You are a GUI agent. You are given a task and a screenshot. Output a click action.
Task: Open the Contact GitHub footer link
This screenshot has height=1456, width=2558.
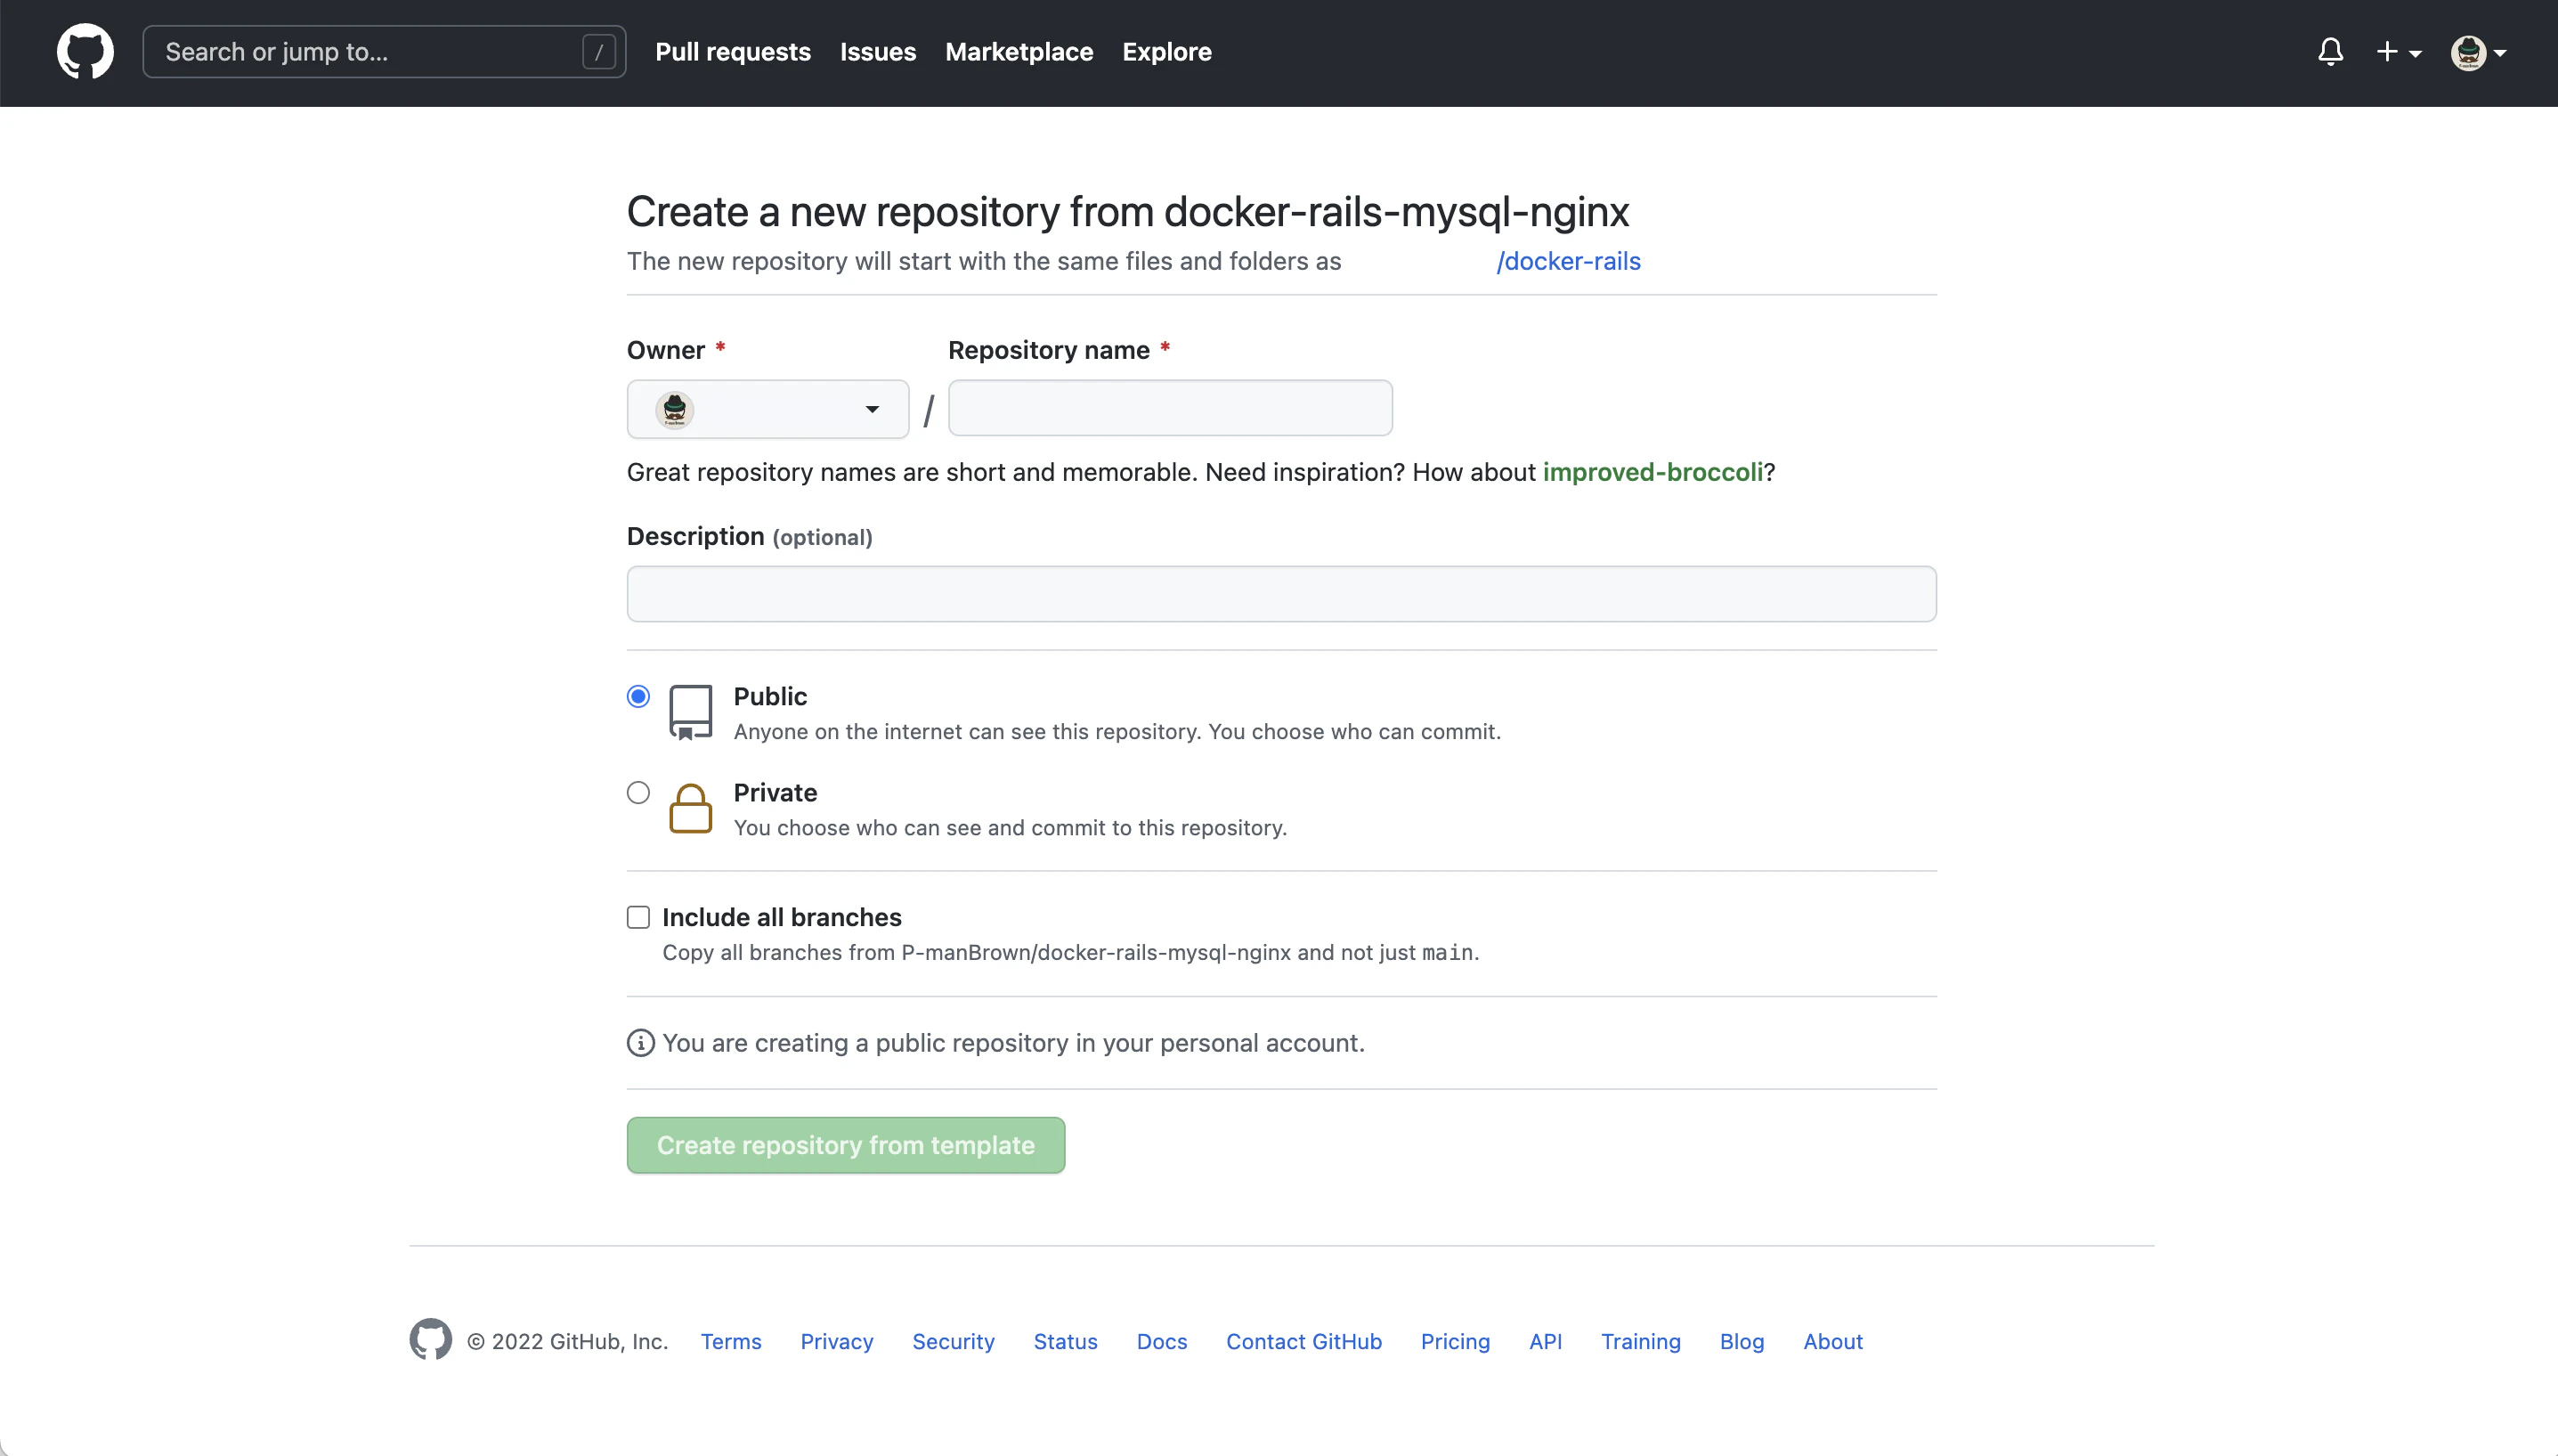coord(1303,1341)
